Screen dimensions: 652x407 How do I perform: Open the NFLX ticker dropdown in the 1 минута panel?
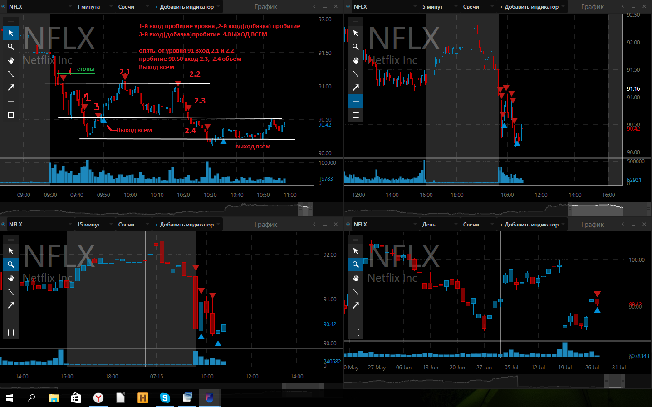[x=40, y=7]
